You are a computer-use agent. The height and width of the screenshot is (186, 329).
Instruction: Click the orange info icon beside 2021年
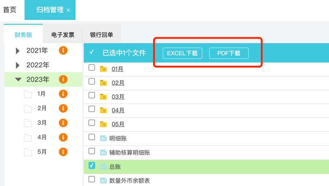[63, 50]
